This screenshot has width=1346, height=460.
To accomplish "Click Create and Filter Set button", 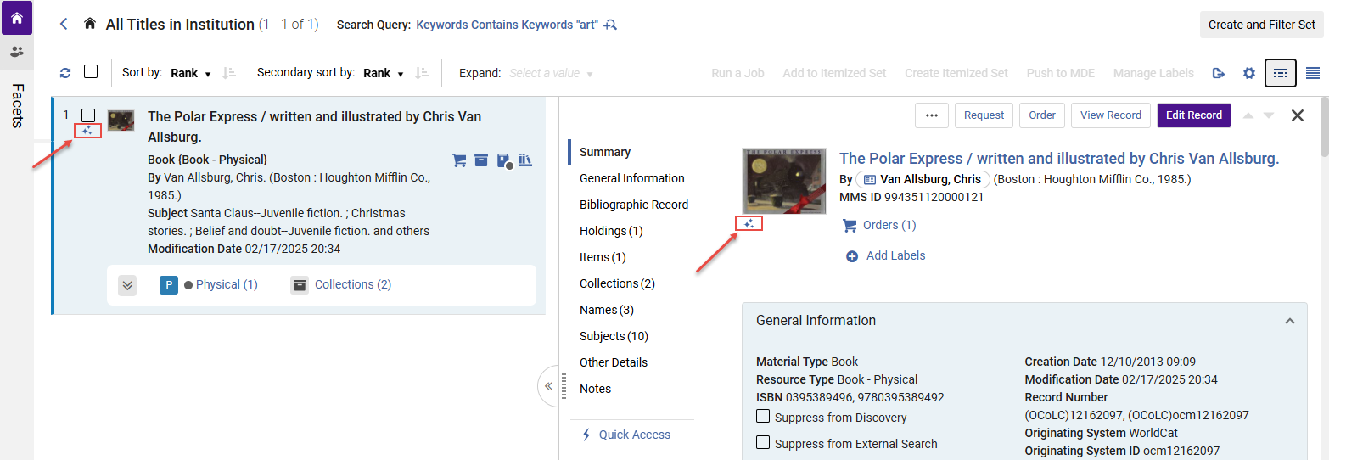I will pyautogui.click(x=1262, y=25).
